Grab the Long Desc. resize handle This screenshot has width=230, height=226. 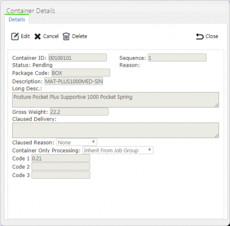(x=217, y=105)
